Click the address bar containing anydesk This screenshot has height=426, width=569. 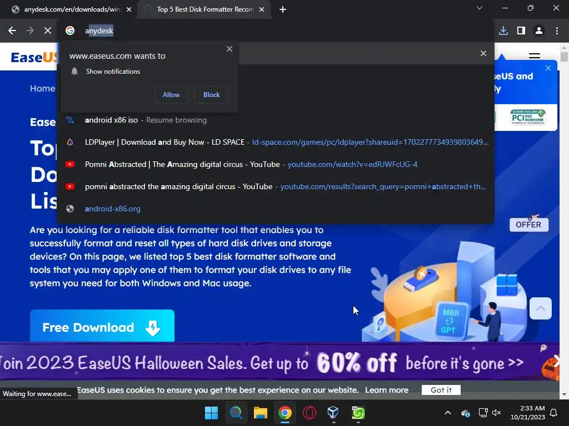pyautogui.click(x=276, y=31)
